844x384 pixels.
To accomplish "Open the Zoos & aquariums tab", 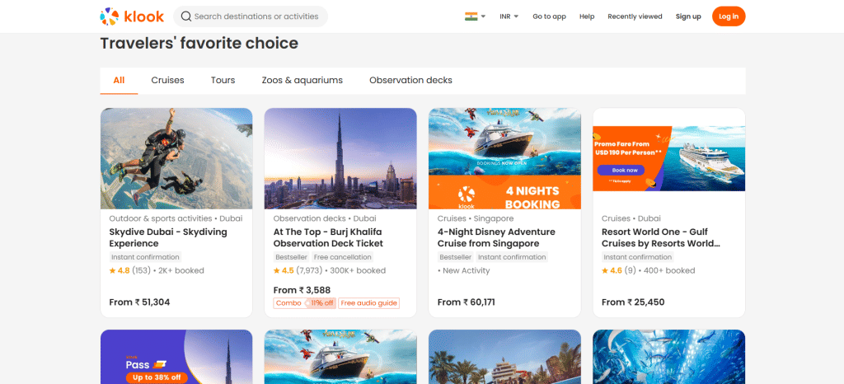I will (x=302, y=80).
